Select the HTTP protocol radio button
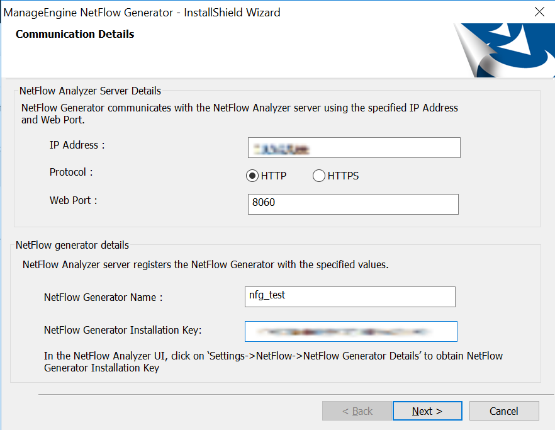Image resolution: width=555 pixels, height=430 pixels. pos(252,176)
